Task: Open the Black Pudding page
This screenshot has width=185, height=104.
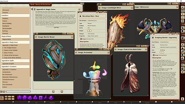Action: click(7, 24)
